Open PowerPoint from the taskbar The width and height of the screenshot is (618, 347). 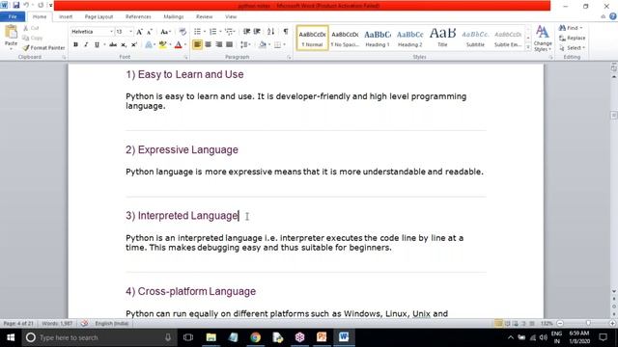pyautogui.click(x=322, y=337)
